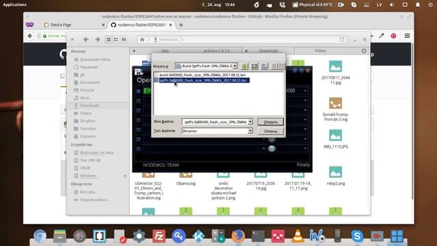437x246 pixels.
Task: Expand the file type Binaries dropdown
Action: point(251,131)
